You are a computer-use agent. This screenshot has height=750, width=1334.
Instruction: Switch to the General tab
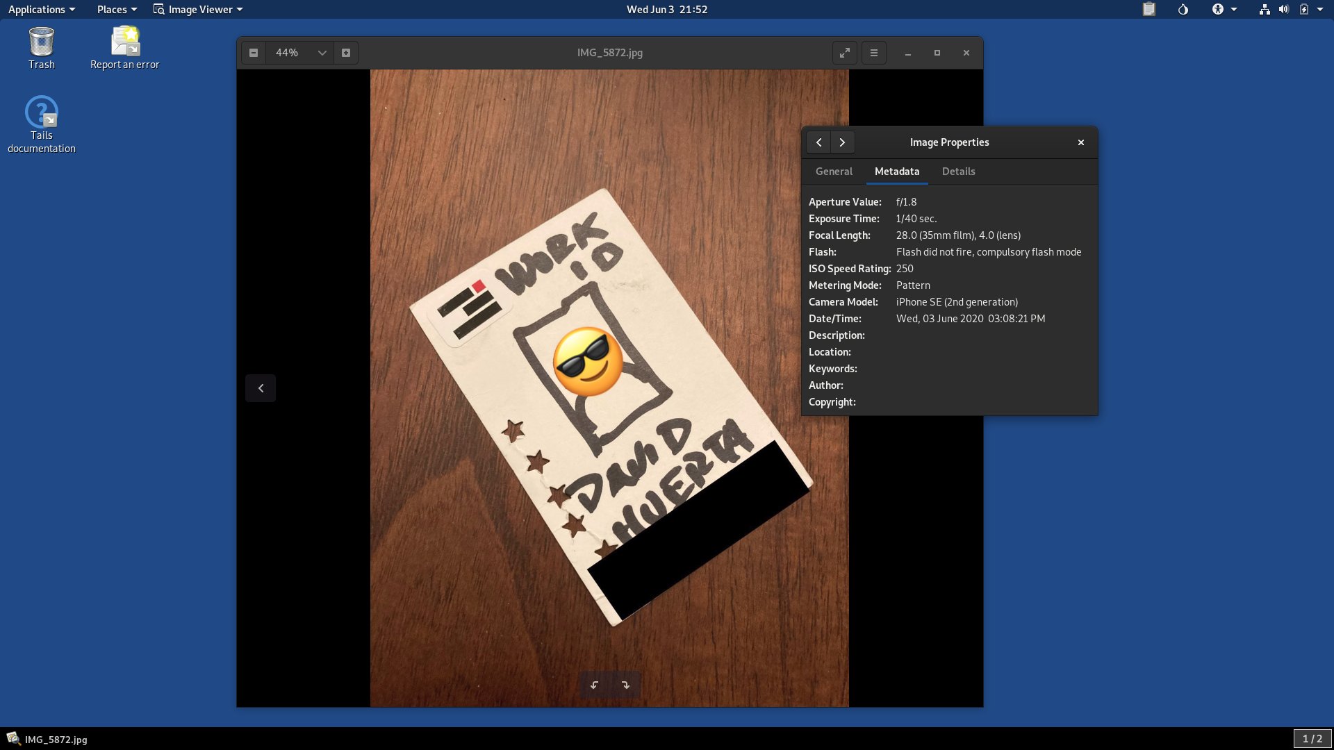[834, 172]
